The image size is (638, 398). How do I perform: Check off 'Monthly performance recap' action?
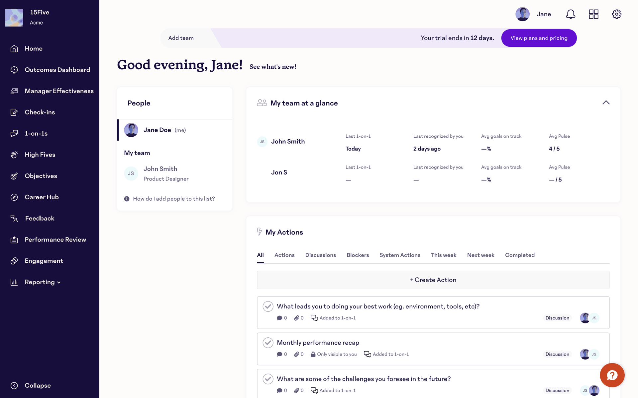(x=268, y=343)
